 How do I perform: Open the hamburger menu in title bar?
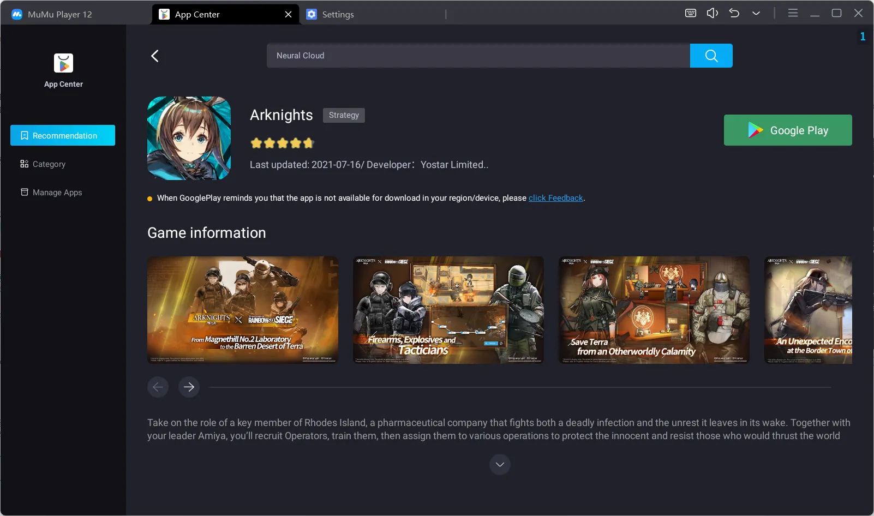tap(793, 13)
